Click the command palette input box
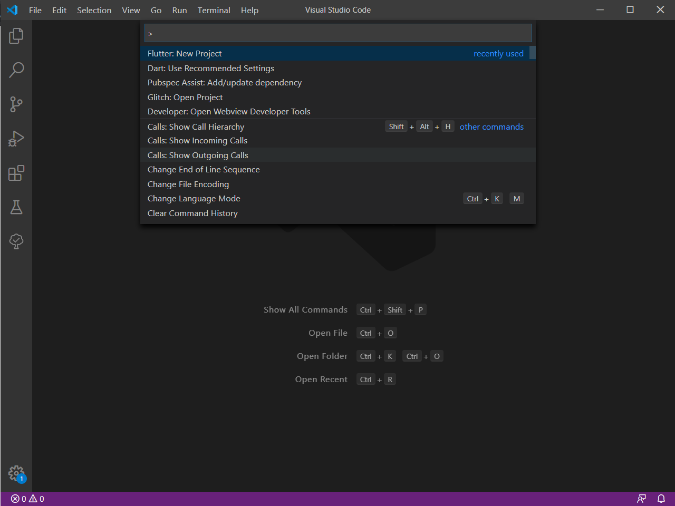 [x=337, y=33]
